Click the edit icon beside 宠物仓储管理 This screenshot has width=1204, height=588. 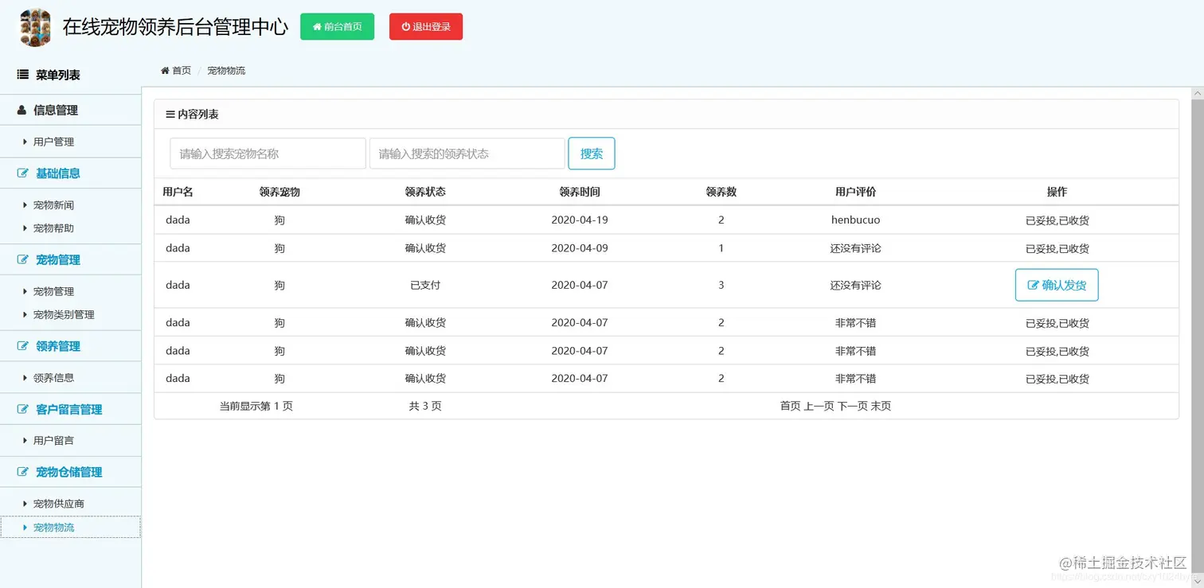[23, 473]
